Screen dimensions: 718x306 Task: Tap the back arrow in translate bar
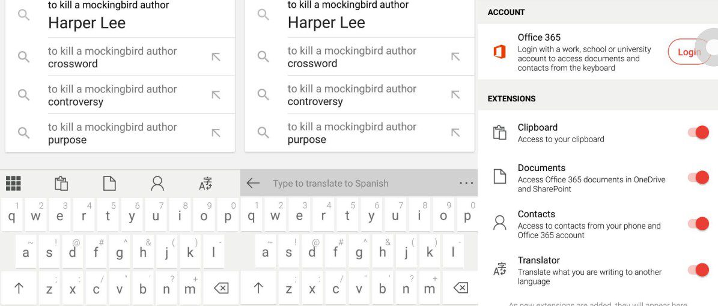[253, 184]
